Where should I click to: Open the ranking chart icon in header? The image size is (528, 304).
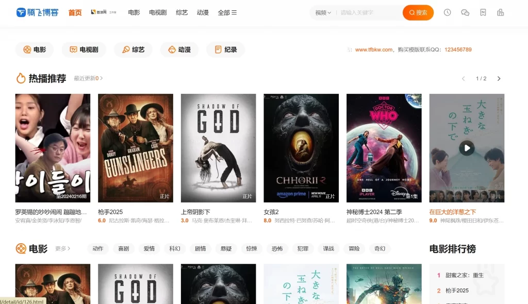[x=500, y=12]
